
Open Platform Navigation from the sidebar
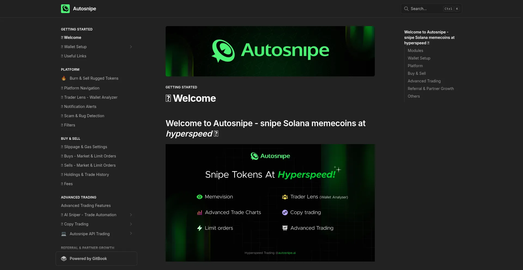point(82,88)
